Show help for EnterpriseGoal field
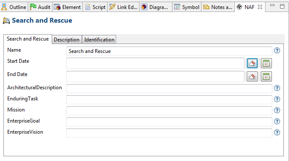The width and height of the screenshot is (289, 161). click(277, 121)
